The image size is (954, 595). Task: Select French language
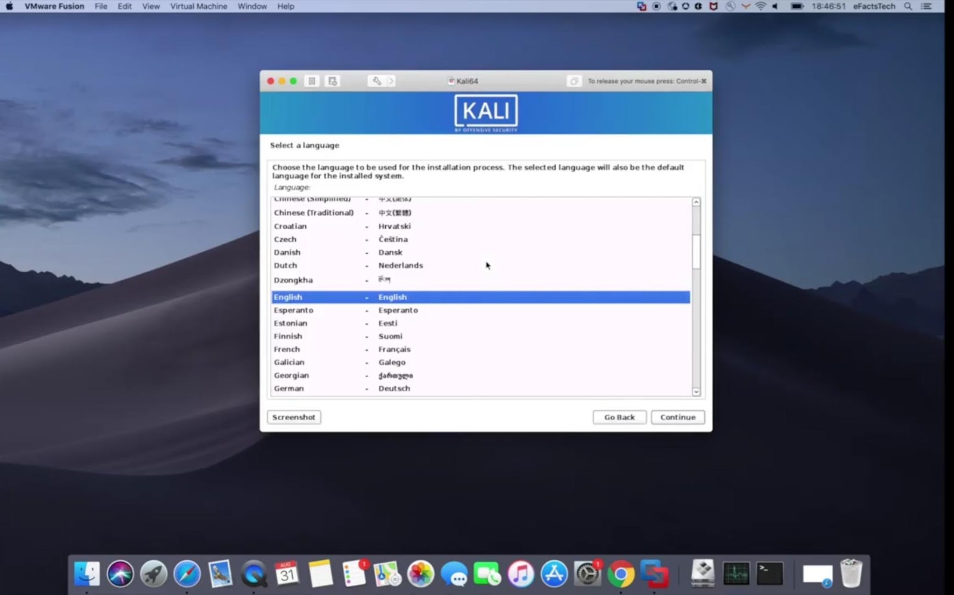tap(481, 350)
